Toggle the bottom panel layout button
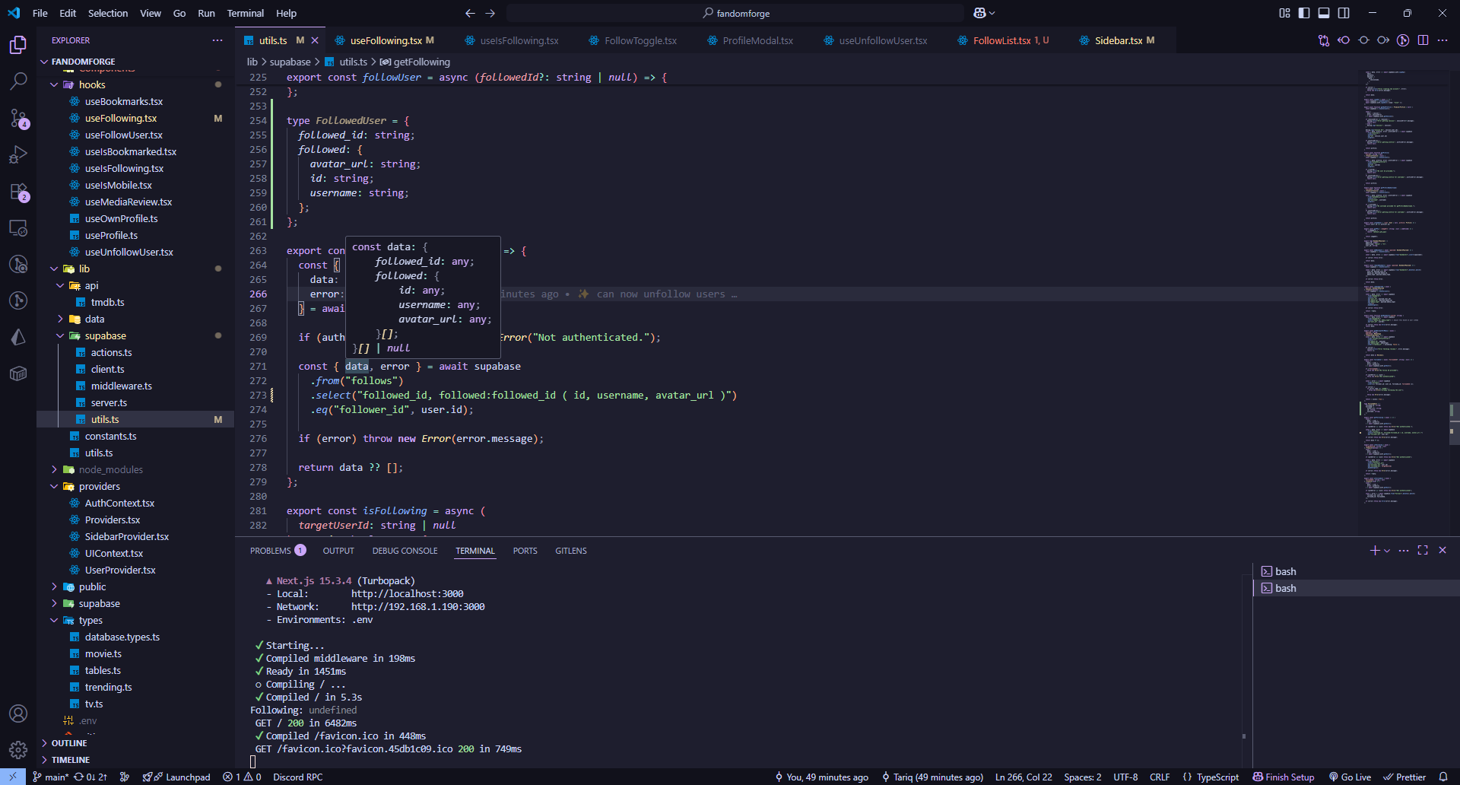 1324,13
